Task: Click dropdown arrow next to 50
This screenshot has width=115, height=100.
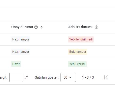Action: (71, 77)
